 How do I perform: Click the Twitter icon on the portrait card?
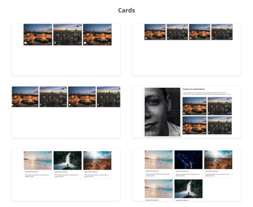pos(147,133)
